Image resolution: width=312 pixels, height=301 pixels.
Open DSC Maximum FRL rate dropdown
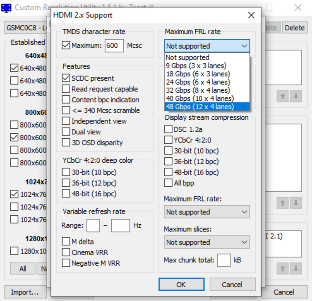tap(207, 212)
